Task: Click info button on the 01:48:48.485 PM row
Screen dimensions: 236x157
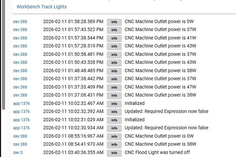Action: [114, 71]
